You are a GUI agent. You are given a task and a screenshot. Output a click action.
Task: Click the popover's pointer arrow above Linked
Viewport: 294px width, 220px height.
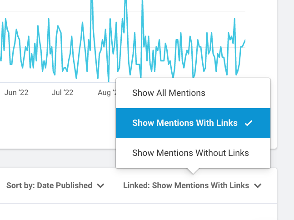(193, 171)
